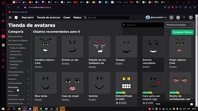Click the volume icon in system tray
Screen dimensions: 198x111
click(184, 109)
